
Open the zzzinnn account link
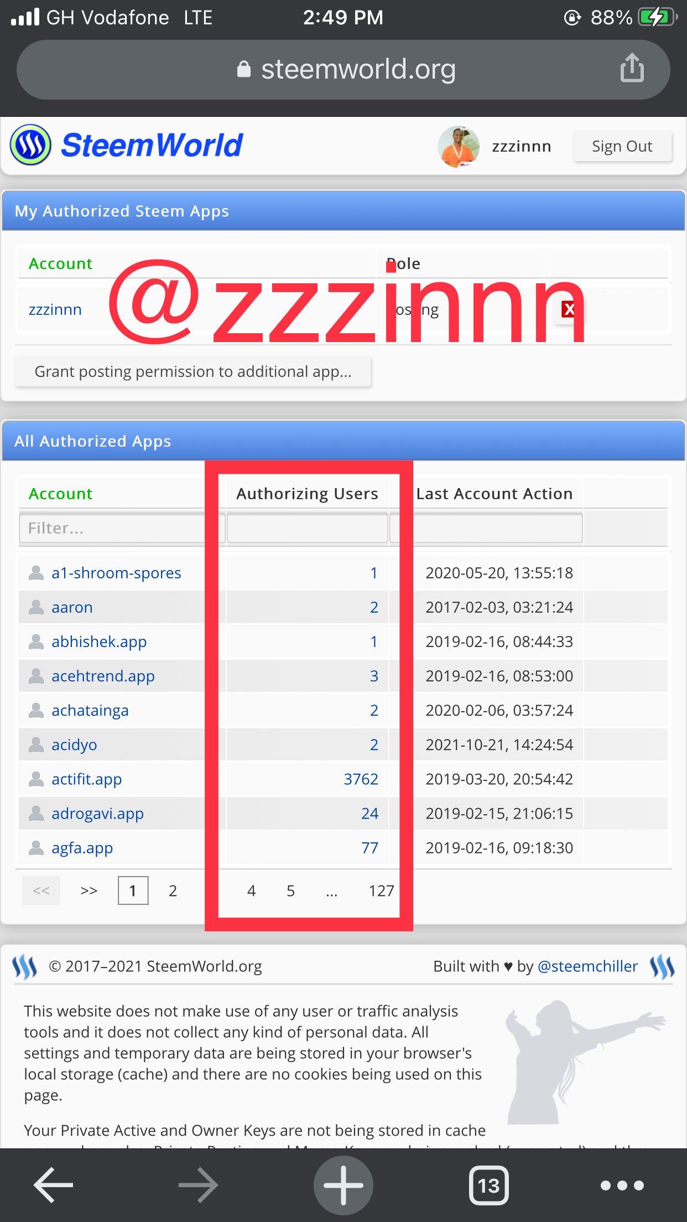55,309
